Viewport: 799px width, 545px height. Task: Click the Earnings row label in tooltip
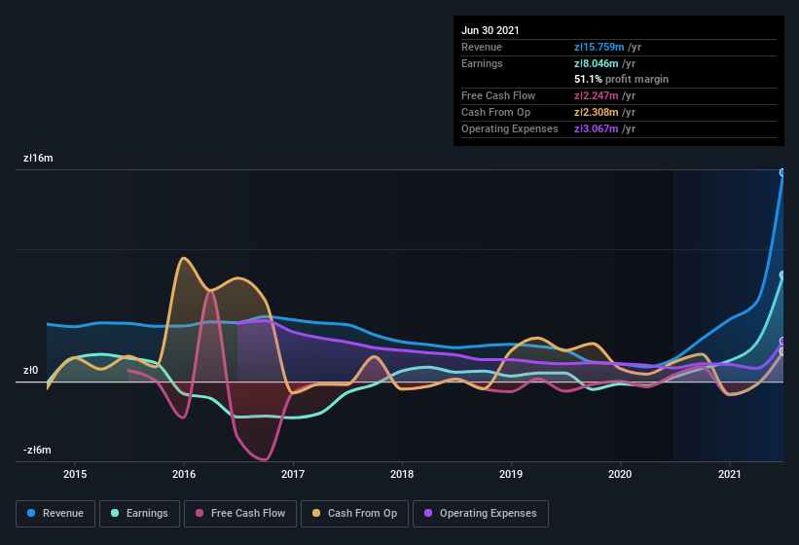coord(482,63)
